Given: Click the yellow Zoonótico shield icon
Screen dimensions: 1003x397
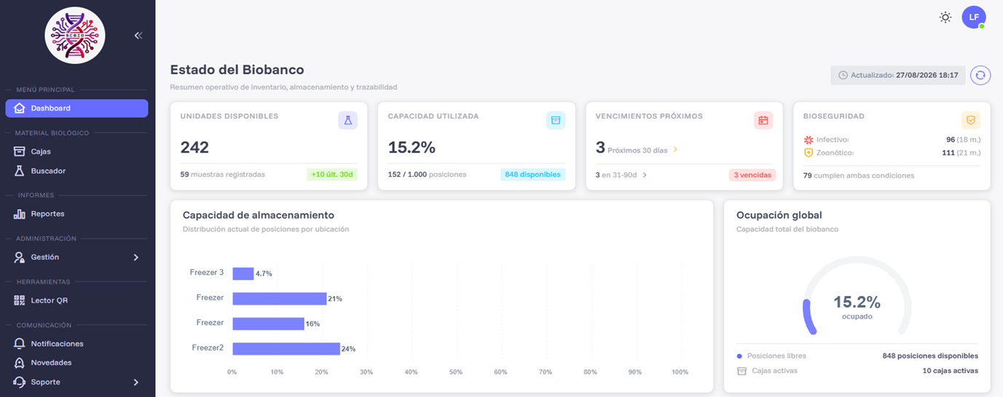Looking at the screenshot, I should click(808, 153).
